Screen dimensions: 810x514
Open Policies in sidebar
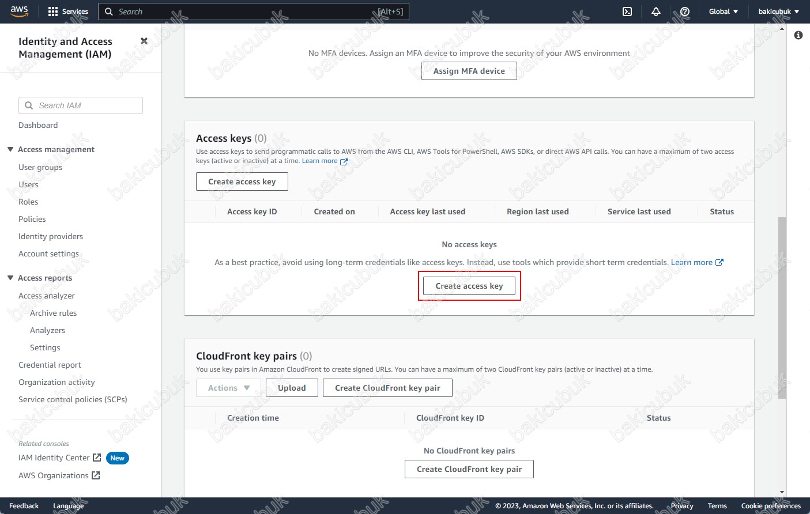tap(32, 219)
